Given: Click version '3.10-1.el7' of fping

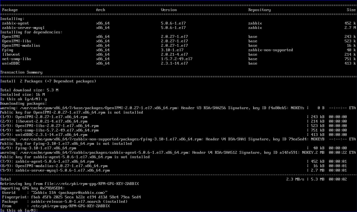Looking at the screenshot, I should point(172,50).
